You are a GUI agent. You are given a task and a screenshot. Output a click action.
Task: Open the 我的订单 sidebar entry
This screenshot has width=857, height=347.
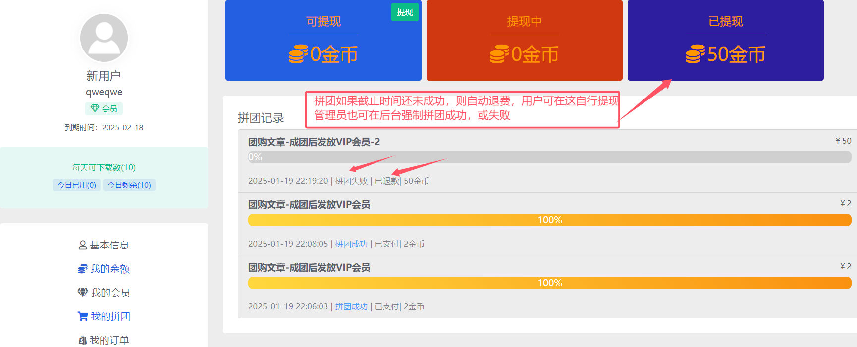pyautogui.click(x=109, y=340)
